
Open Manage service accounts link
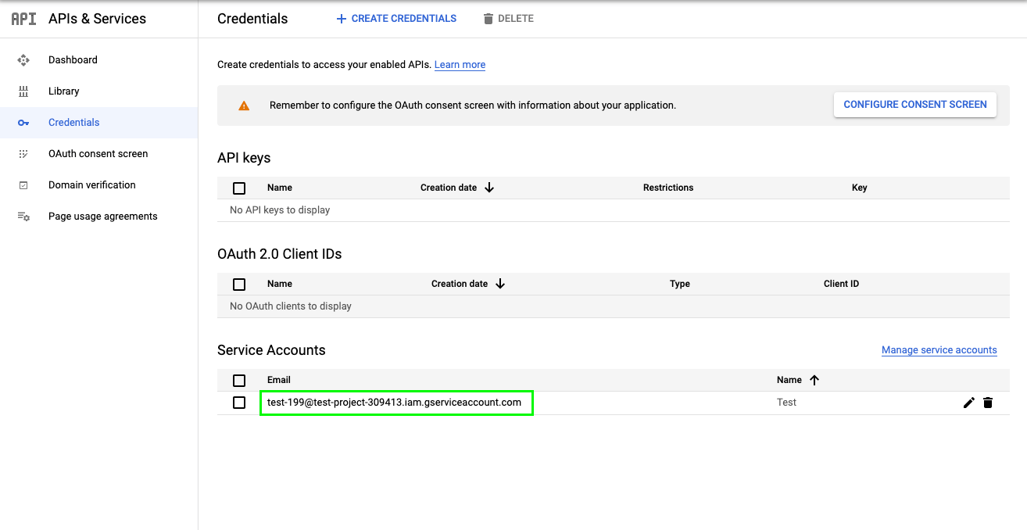click(939, 350)
